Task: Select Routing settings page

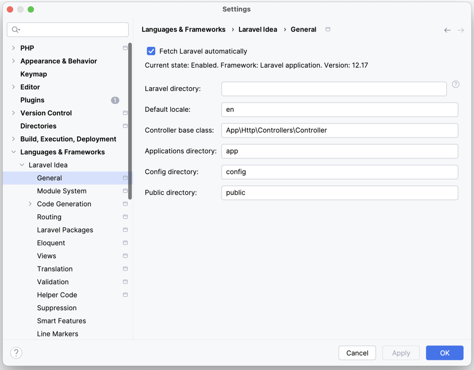Action: click(x=49, y=217)
